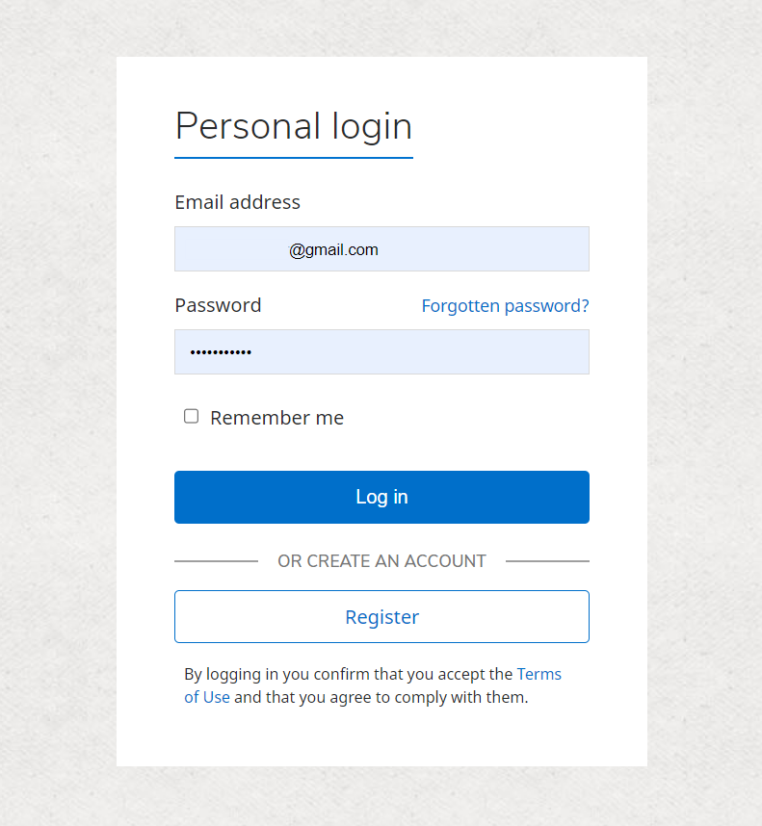The height and width of the screenshot is (826, 762).
Task: Click the Remember me label text
Action: point(276,418)
